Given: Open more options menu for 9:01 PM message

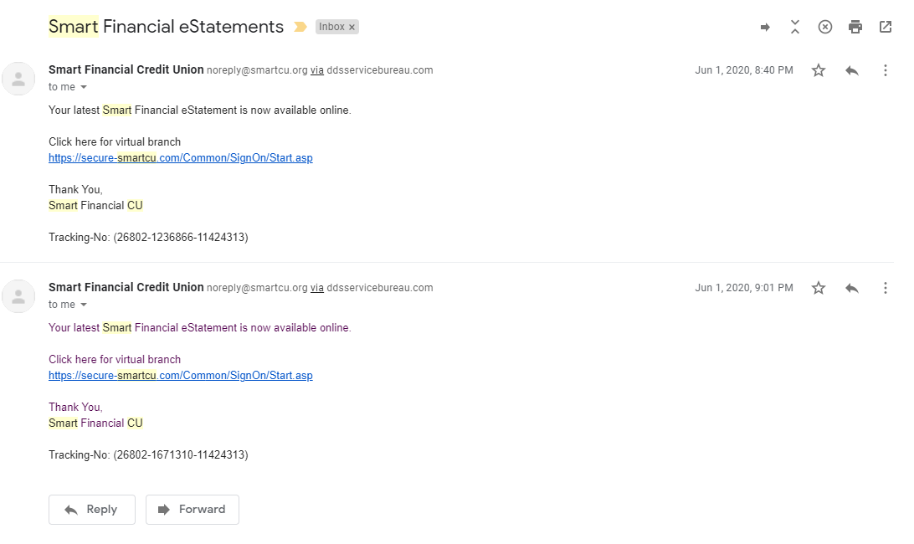Looking at the screenshot, I should point(886,288).
